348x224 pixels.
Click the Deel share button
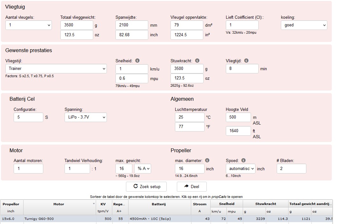[x=192, y=187]
